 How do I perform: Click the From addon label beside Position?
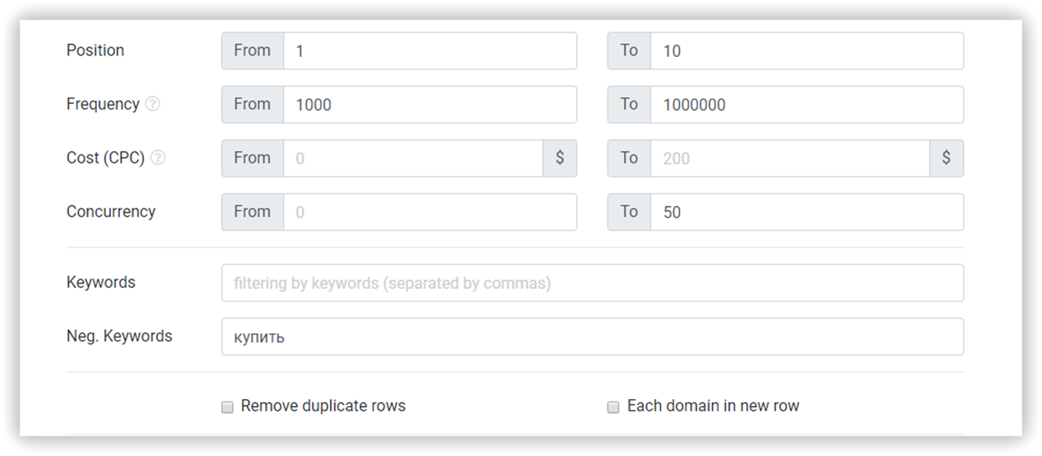pyautogui.click(x=252, y=51)
